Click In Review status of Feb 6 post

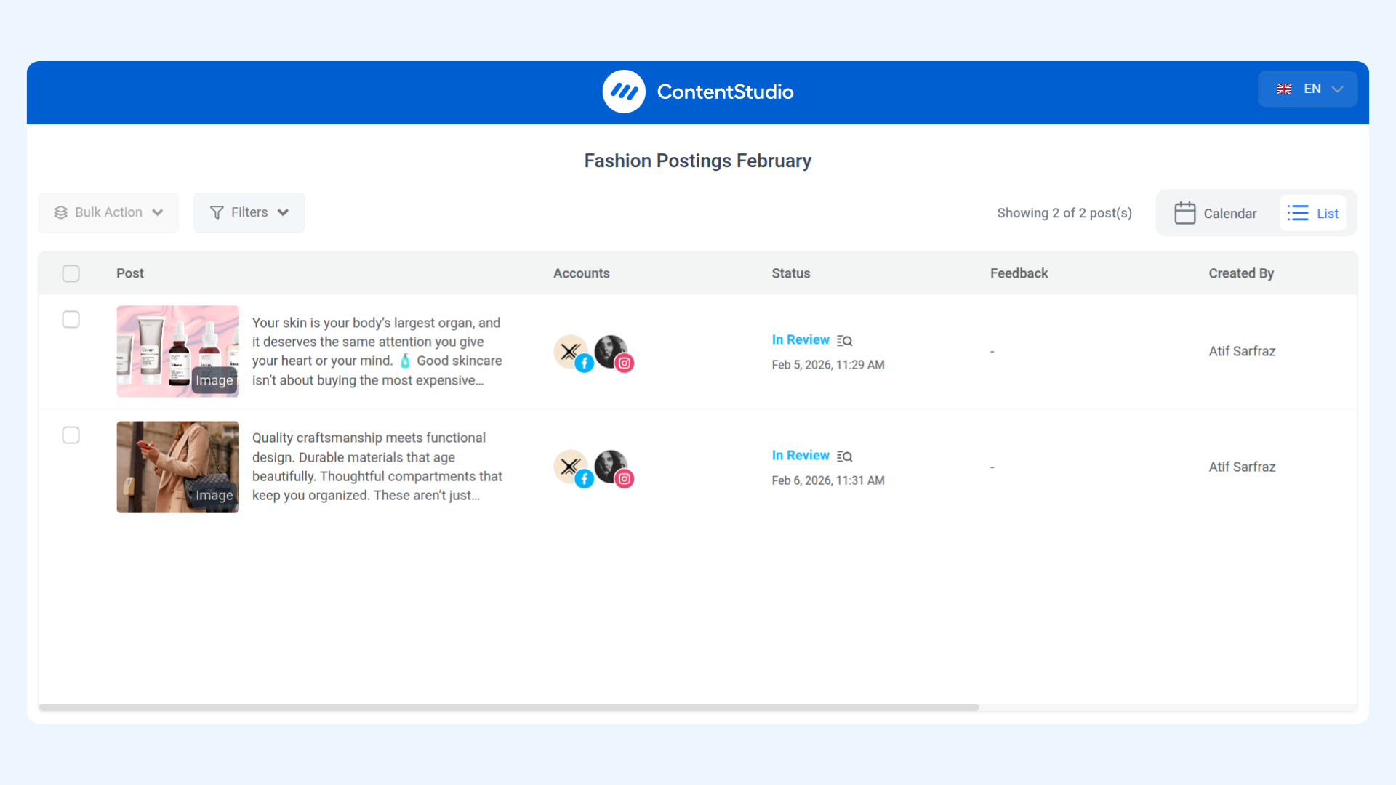pos(800,456)
